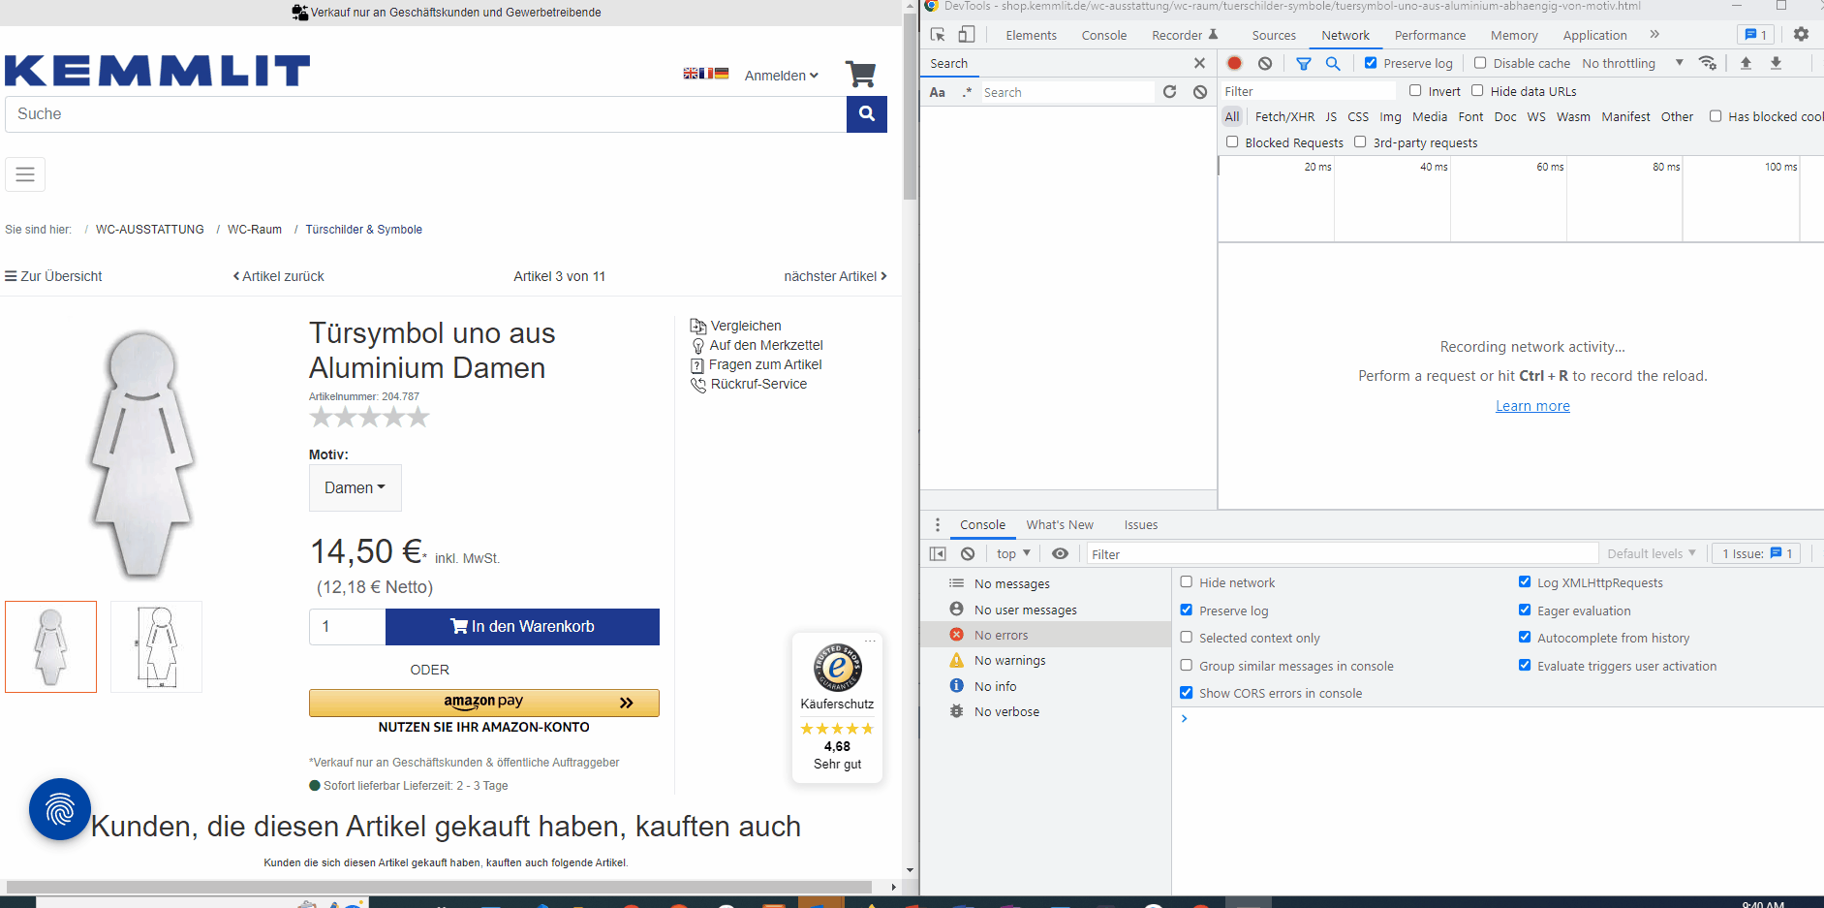Uncheck Log XMLHttpRequests in console settings

(x=1525, y=582)
